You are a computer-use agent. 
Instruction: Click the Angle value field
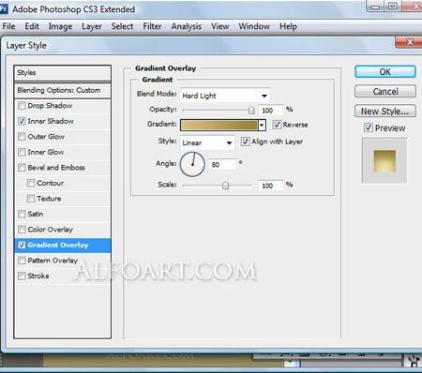coord(222,164)
